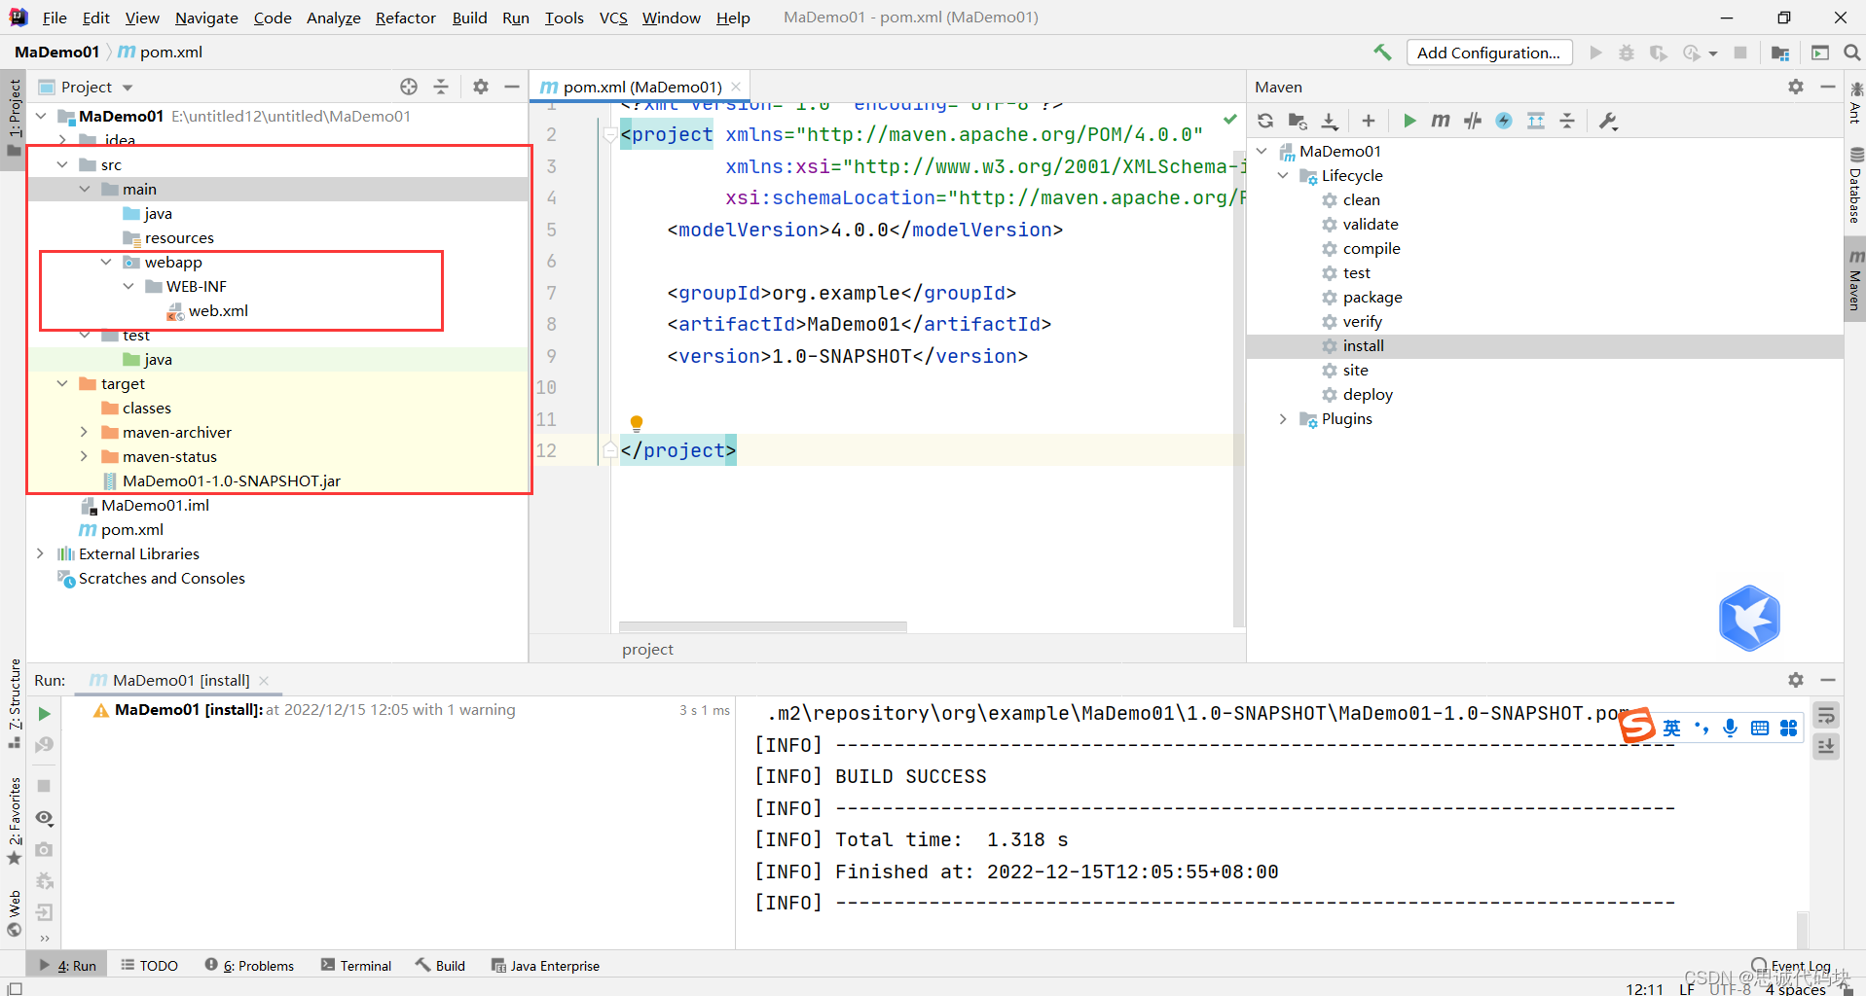Click Add Configuration button
This screenshot has height=996, width=1866.
(x=1488, y=53)
